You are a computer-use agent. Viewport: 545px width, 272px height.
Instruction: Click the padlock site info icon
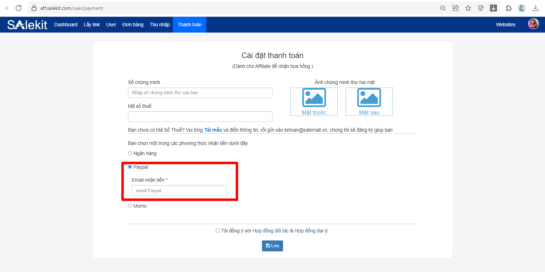(34, 8)
